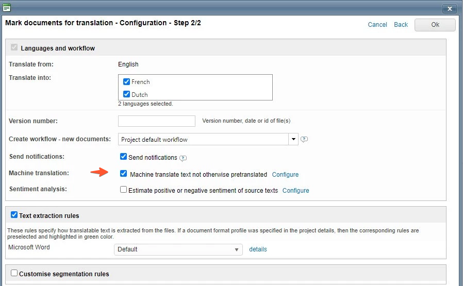Toggle the Text extraction rules checkbox
Screen dimensions: 463x286
14,215
